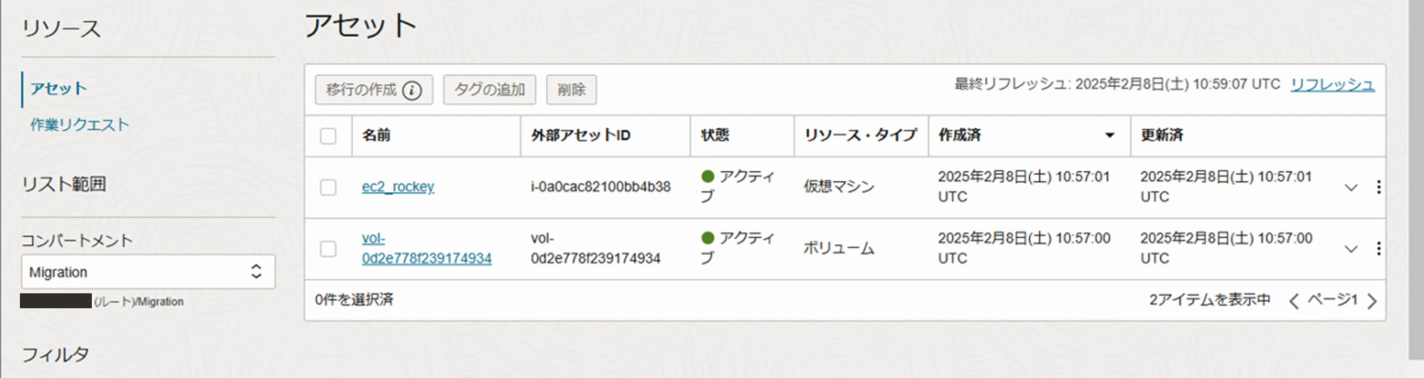Click the リソース・タイプ column header
Viewport: 1424px width, 378px height.
860,135
